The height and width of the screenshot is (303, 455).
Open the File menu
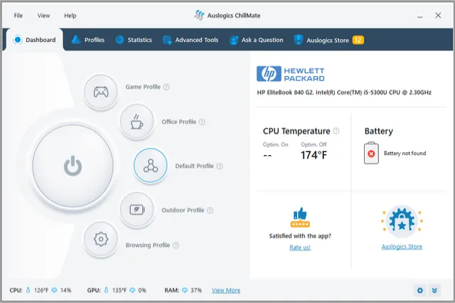[18, 16]
